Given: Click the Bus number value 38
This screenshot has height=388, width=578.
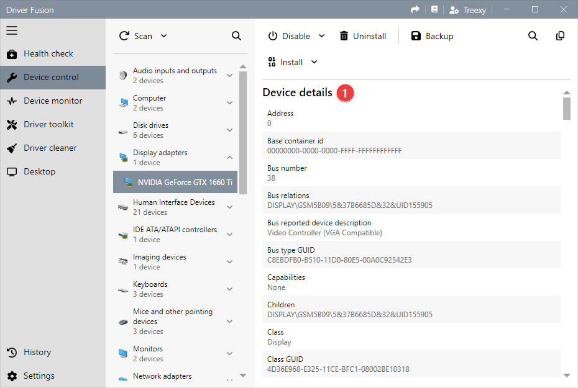Looking at the screenshot, I should pyautogui.click(x=272, y=178).
